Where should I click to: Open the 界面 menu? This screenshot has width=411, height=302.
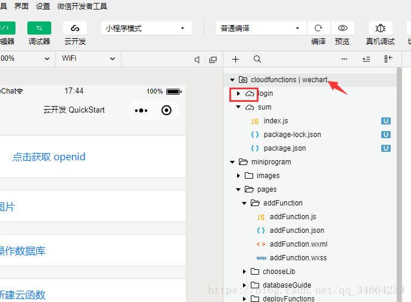[x=21, y=6]
